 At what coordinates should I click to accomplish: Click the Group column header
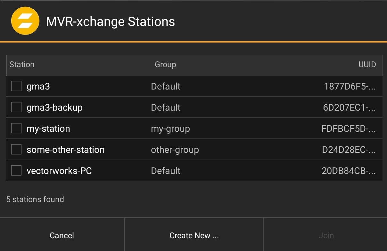coord(165,65)
